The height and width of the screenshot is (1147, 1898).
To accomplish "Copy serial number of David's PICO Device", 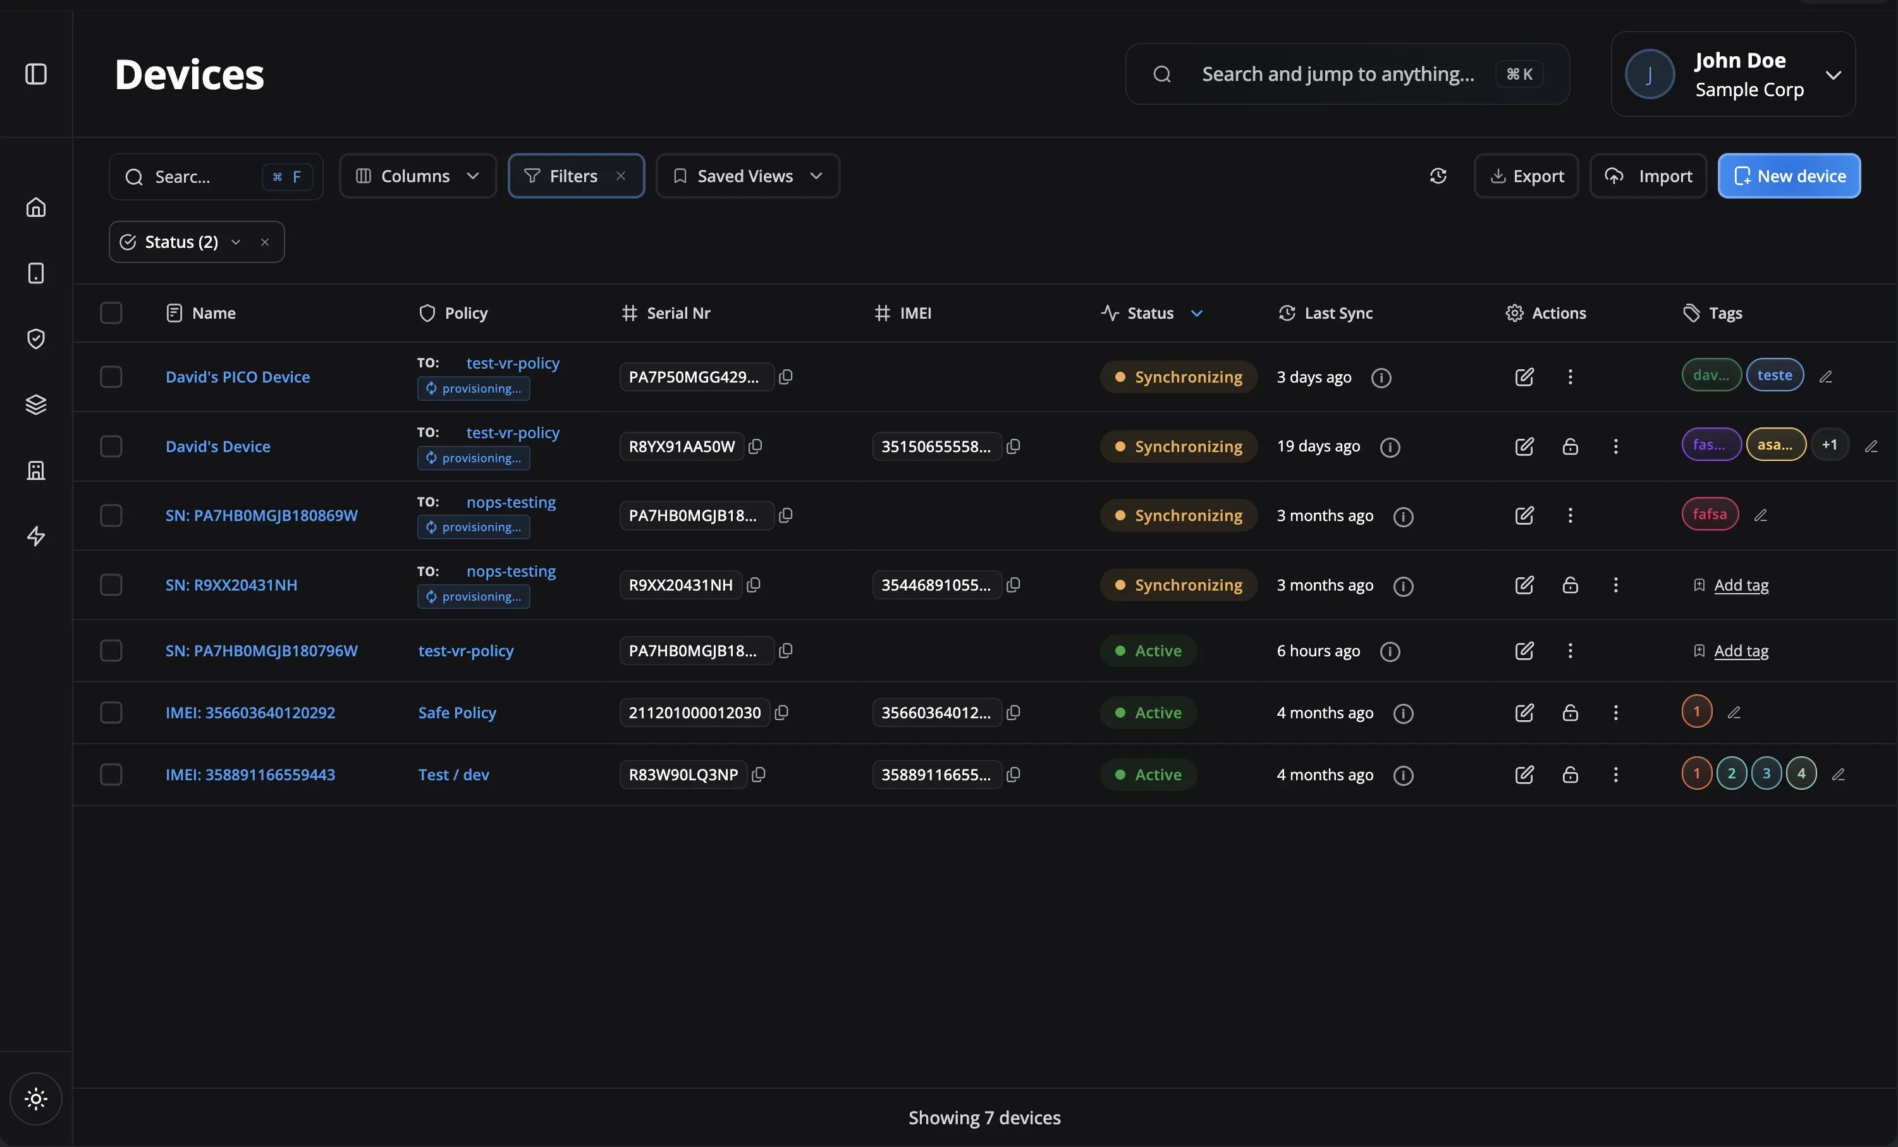I will pyautogui.click(x=786, y=377).
